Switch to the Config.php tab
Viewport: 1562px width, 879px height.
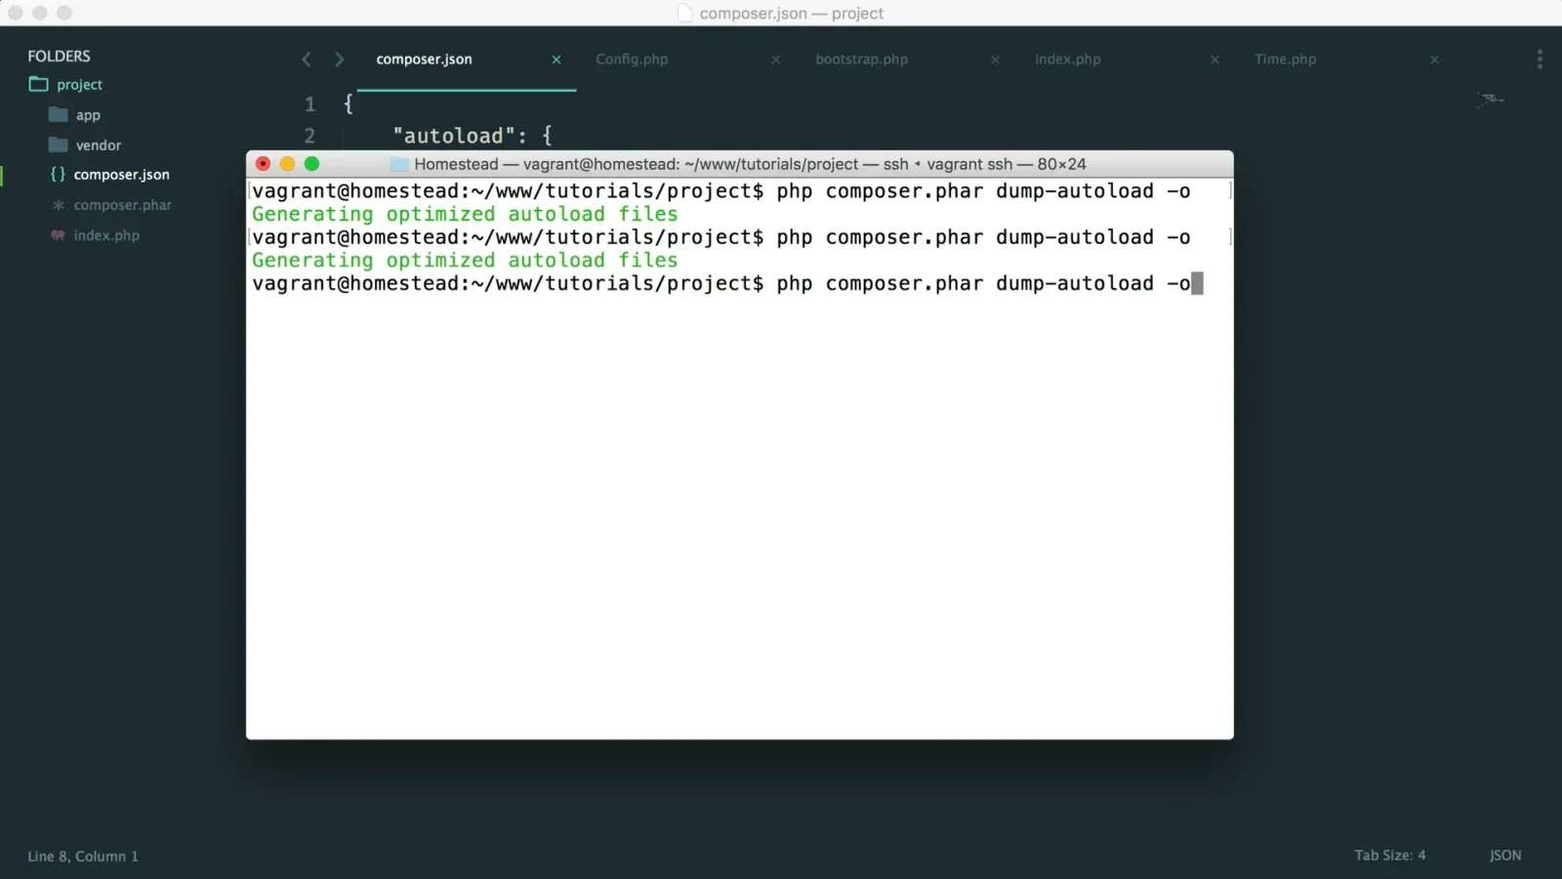pyautogui.click(x=632, y=60)
